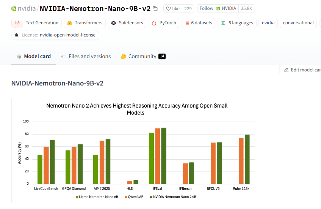Click the License building icon
Image resolution: width=321 pixels, height=209 pixels.
(16, 35)
